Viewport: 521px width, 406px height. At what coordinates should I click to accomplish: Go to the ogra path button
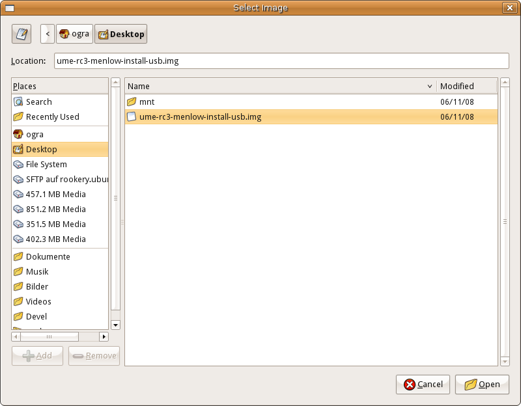[74, 34]
